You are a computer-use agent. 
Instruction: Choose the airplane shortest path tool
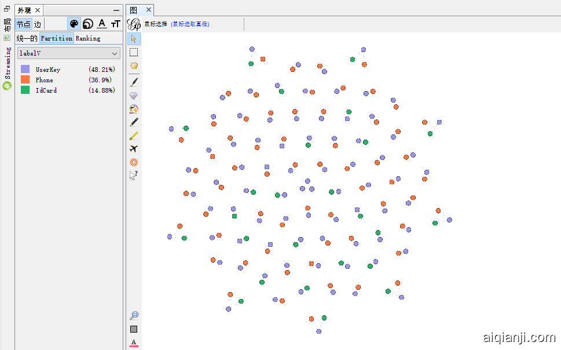click(134, 149)
